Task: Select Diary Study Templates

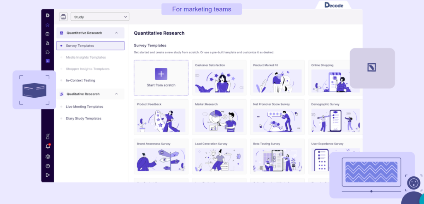Action: coord(84,118)
